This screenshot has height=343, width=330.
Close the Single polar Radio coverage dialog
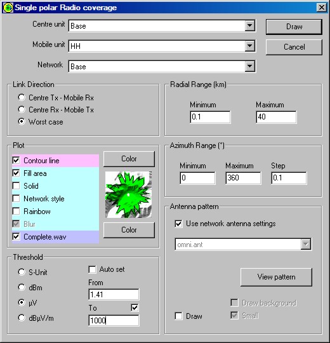[x=322, y=8]
